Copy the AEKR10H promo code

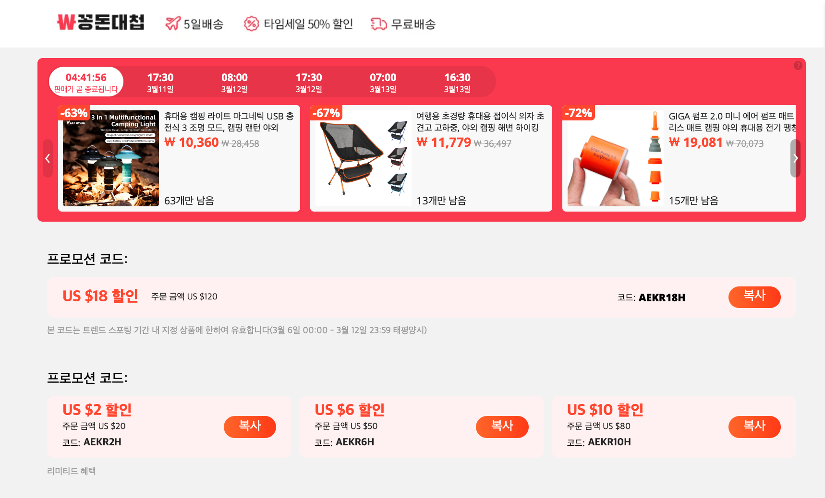(x=754, y=427)
